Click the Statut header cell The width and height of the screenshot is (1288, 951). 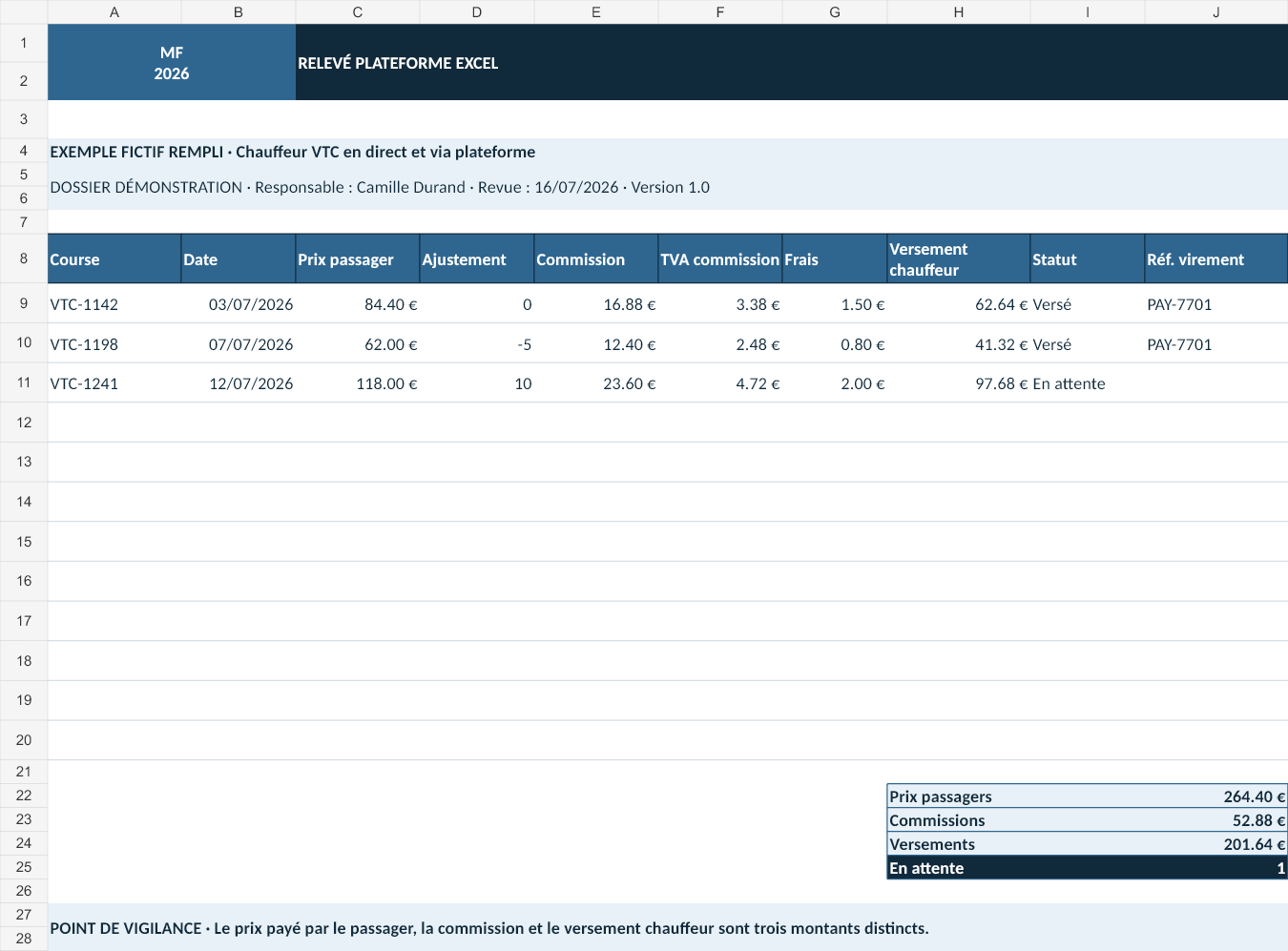tap(1088, 259)
